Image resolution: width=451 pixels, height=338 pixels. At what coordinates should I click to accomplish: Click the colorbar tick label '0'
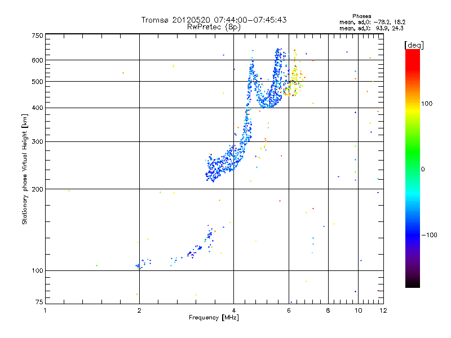tap(423, 170)
